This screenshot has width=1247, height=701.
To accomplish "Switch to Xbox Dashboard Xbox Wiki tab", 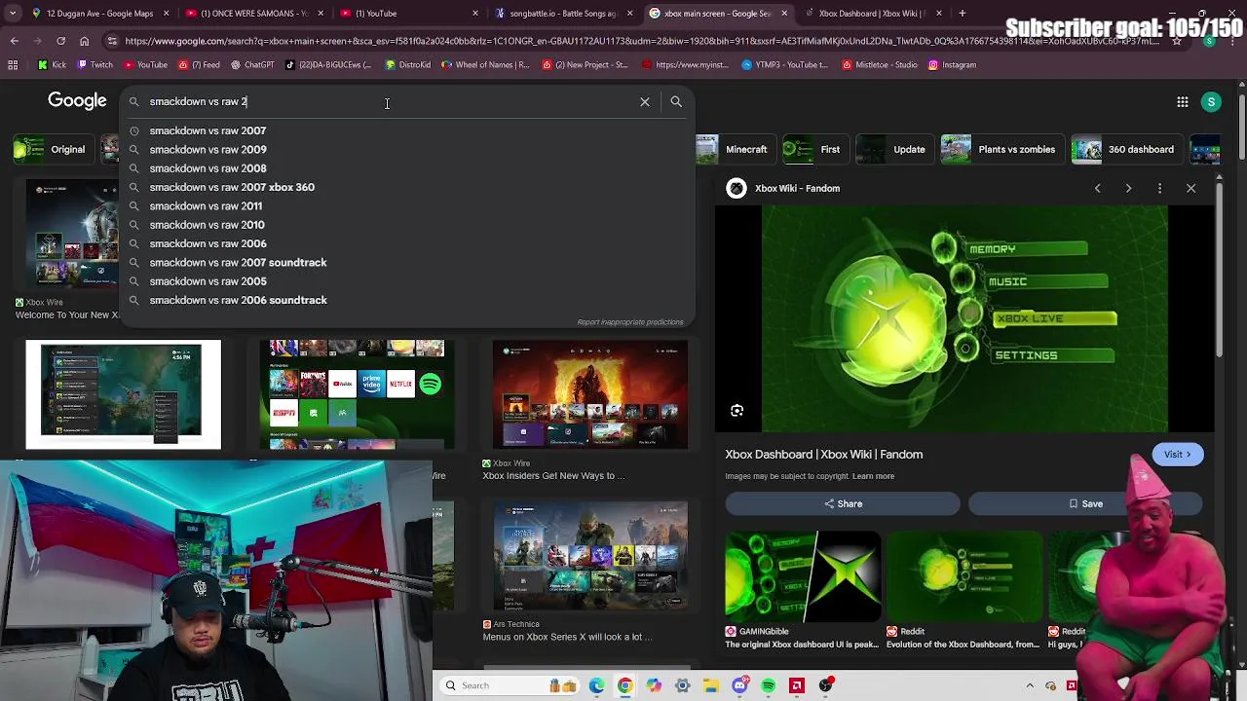I will [x=872, y=14].
